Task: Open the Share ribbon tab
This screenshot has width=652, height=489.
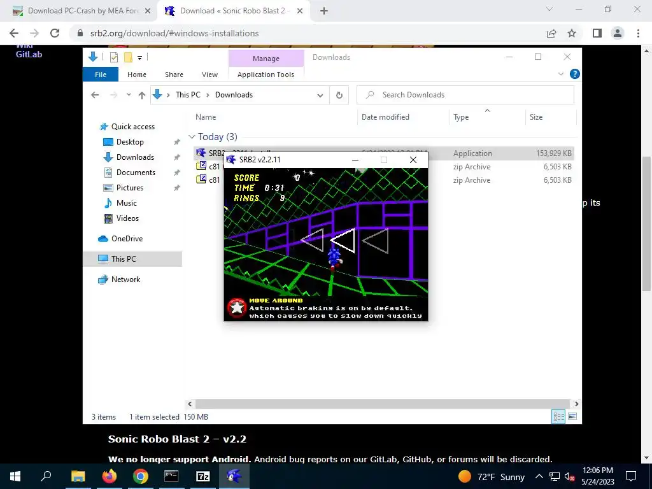Action: pos(174,74)
